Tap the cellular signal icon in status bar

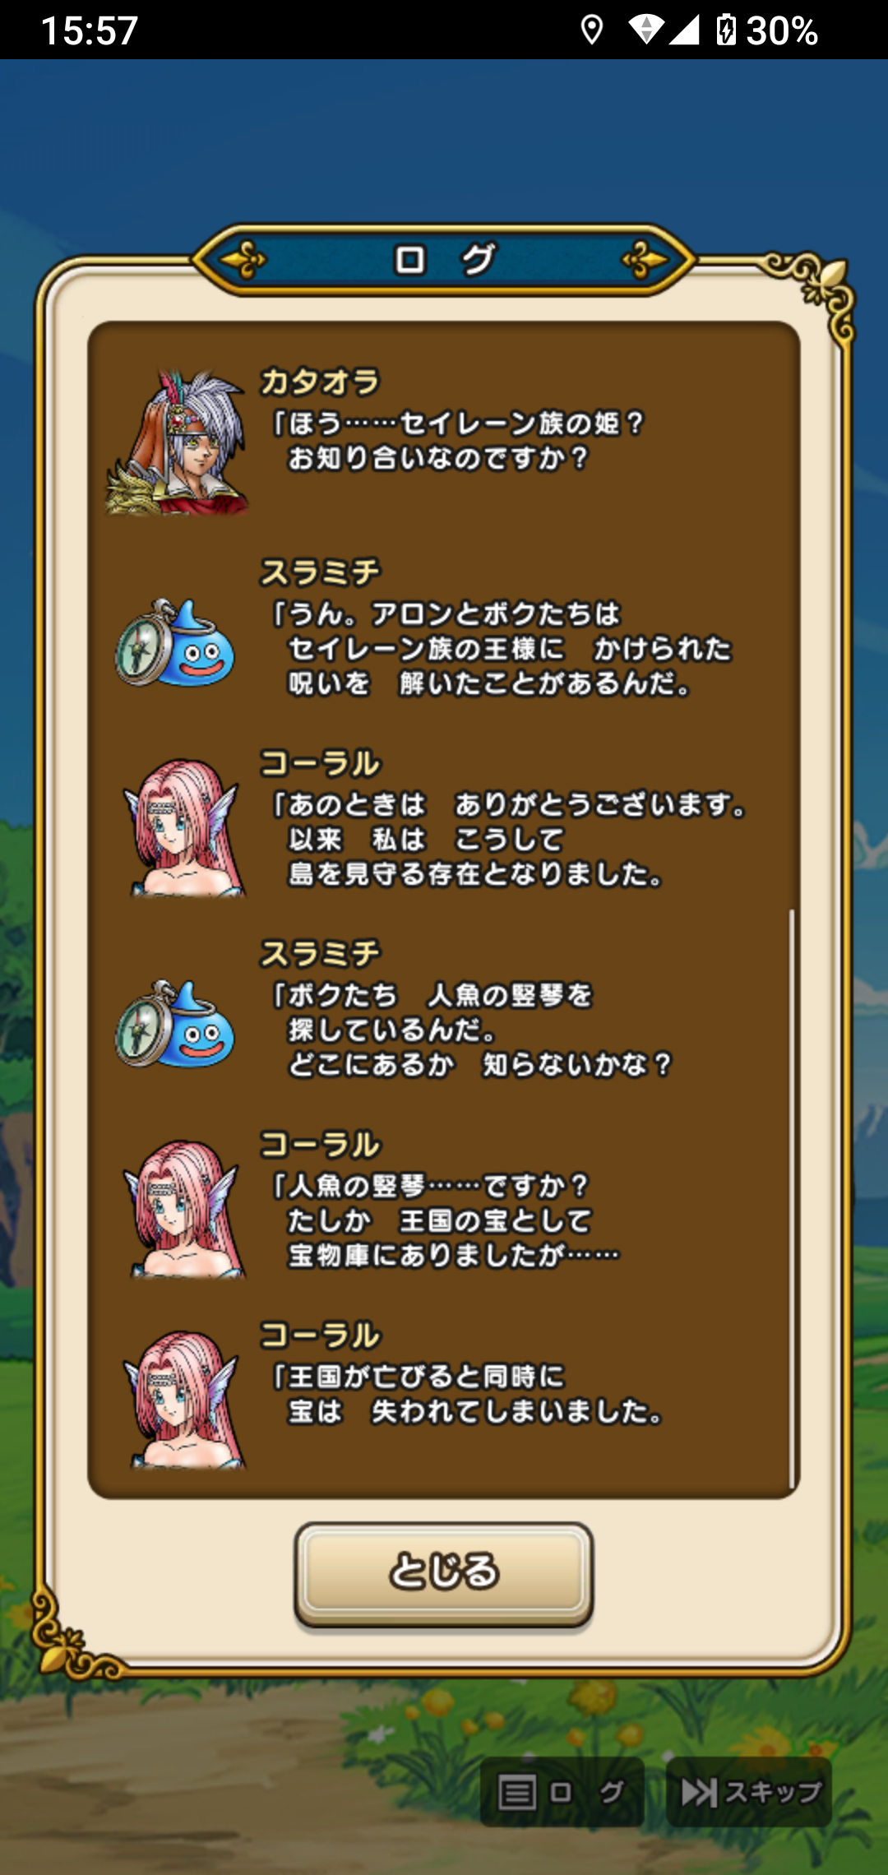point(684,30)
